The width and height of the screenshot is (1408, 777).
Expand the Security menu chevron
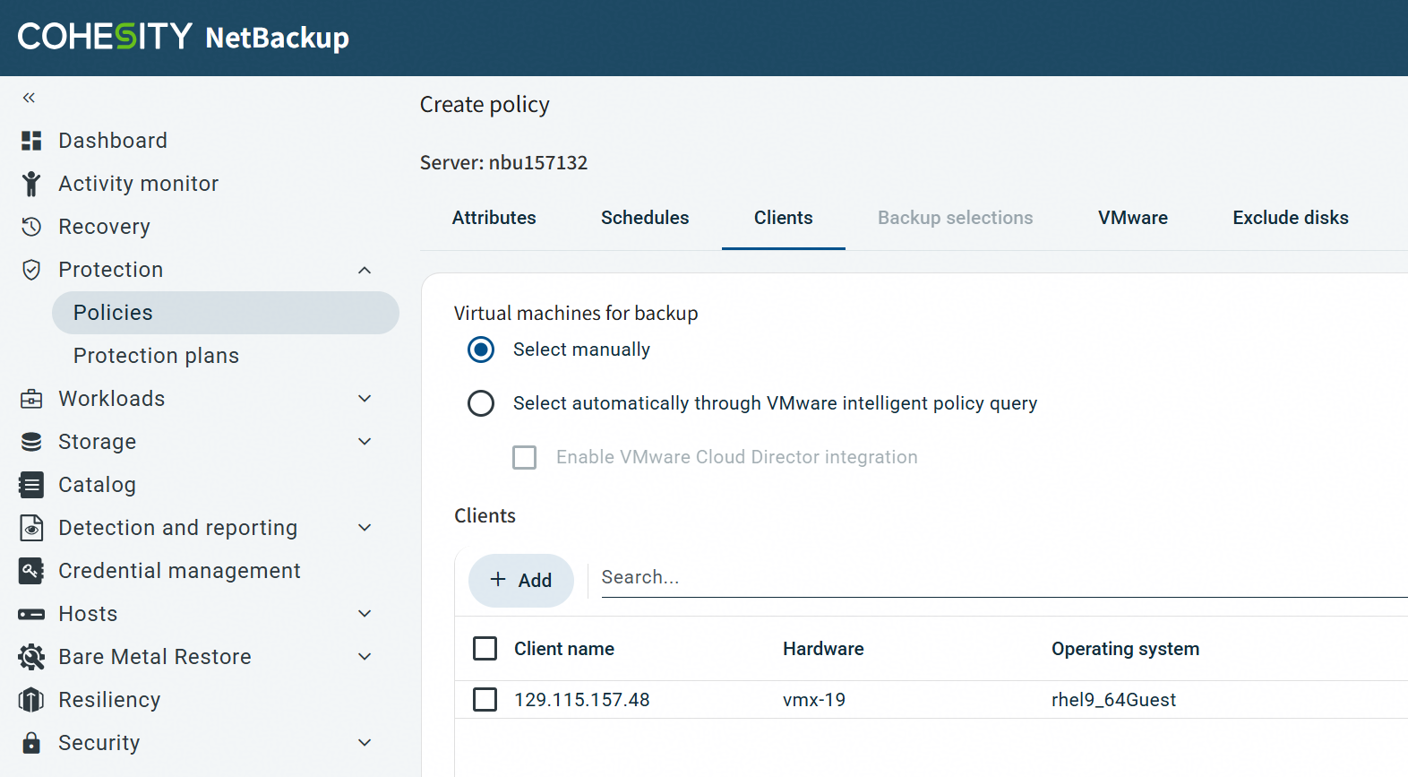point(365,743)
